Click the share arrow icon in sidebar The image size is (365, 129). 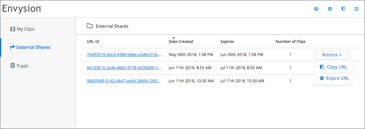[x=12, y=47]
